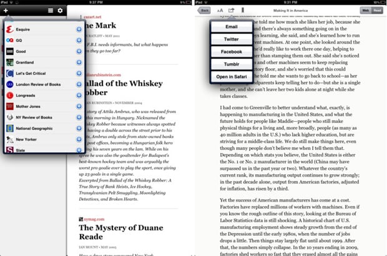The height and width of the screenshot is (256, 387).
Task: Add Longreads with its blue plus button
Action: tap(79, 96)
